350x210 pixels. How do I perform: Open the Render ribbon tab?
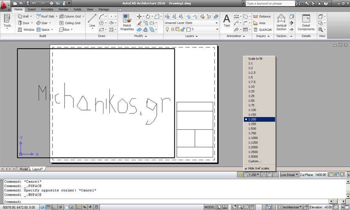pos(63,9)
